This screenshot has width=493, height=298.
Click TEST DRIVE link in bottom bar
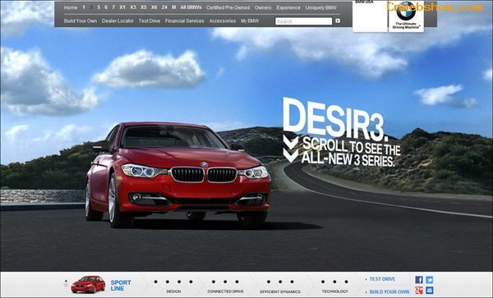click(x=382, y=279)
